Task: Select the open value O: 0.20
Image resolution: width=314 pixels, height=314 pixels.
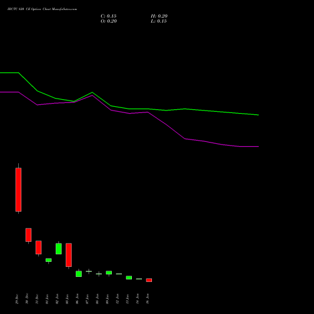Action: [109, 21]
